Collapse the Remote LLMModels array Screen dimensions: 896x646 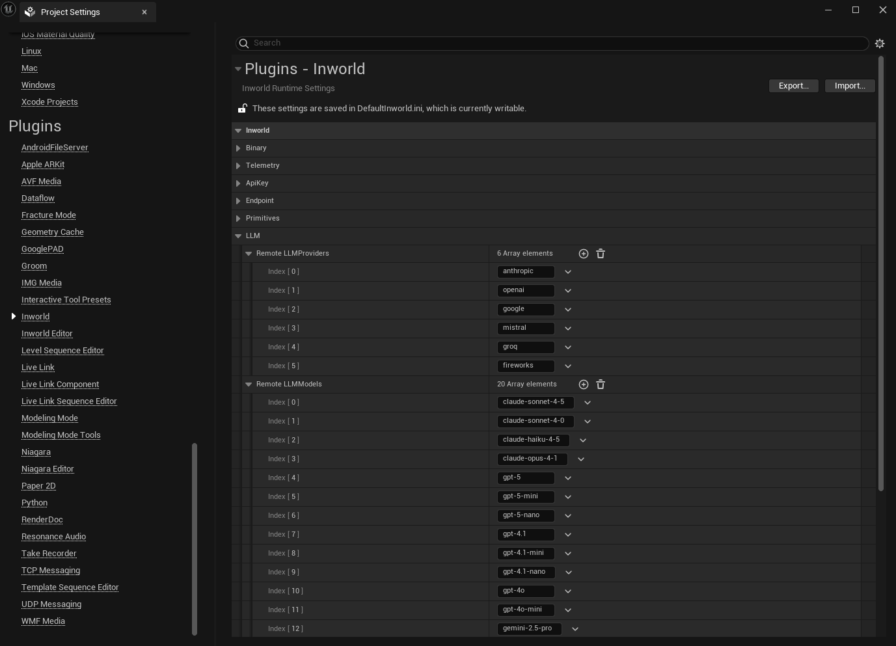249,384
